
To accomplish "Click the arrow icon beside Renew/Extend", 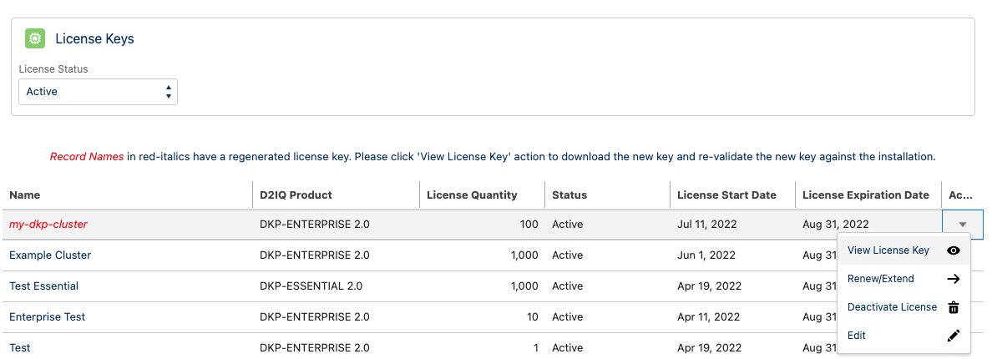I will point(954,279).
